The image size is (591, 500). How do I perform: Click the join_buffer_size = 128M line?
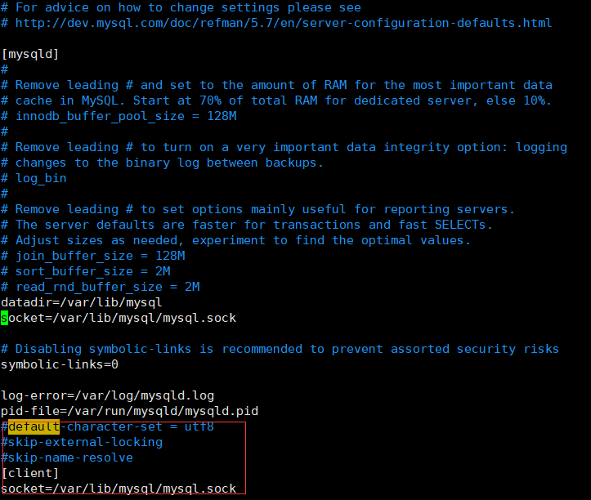pyautogui.click(x=100, y=256)
